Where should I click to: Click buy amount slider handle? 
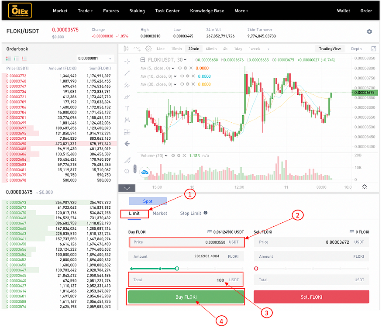tap(177, 269)
